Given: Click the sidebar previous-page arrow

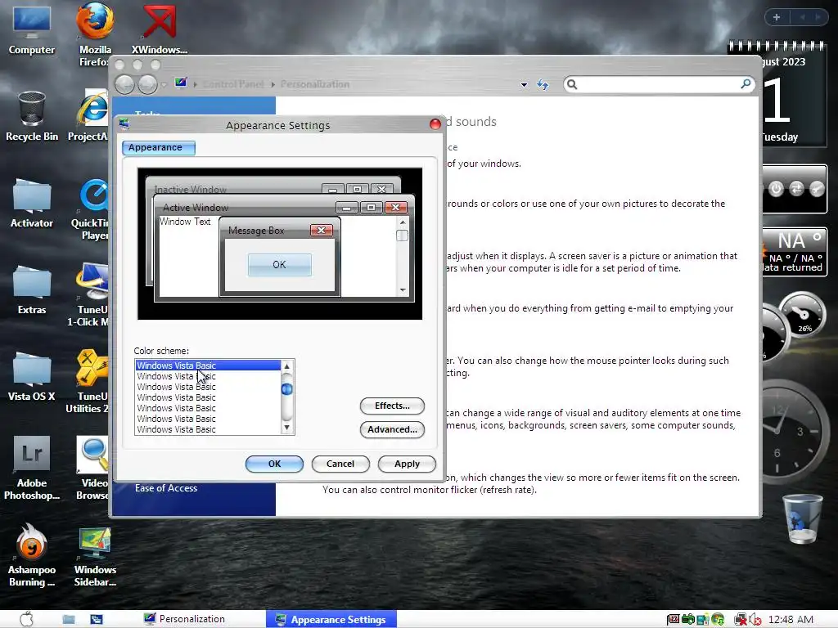Looking at the screenshot, I should (x=802, y=17).
